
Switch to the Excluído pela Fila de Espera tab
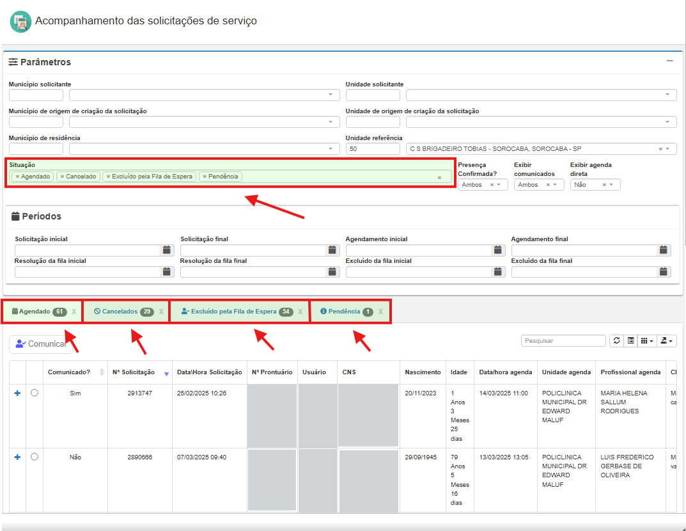coord(234,312)
